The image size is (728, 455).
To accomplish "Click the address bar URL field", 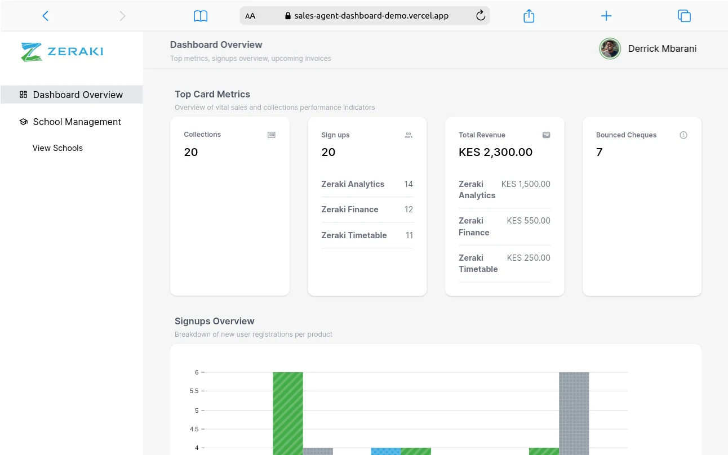I will 365,16.
